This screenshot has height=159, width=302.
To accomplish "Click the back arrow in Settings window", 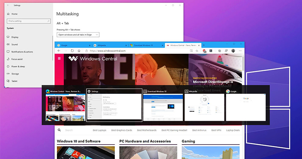I will click(8, 5).
